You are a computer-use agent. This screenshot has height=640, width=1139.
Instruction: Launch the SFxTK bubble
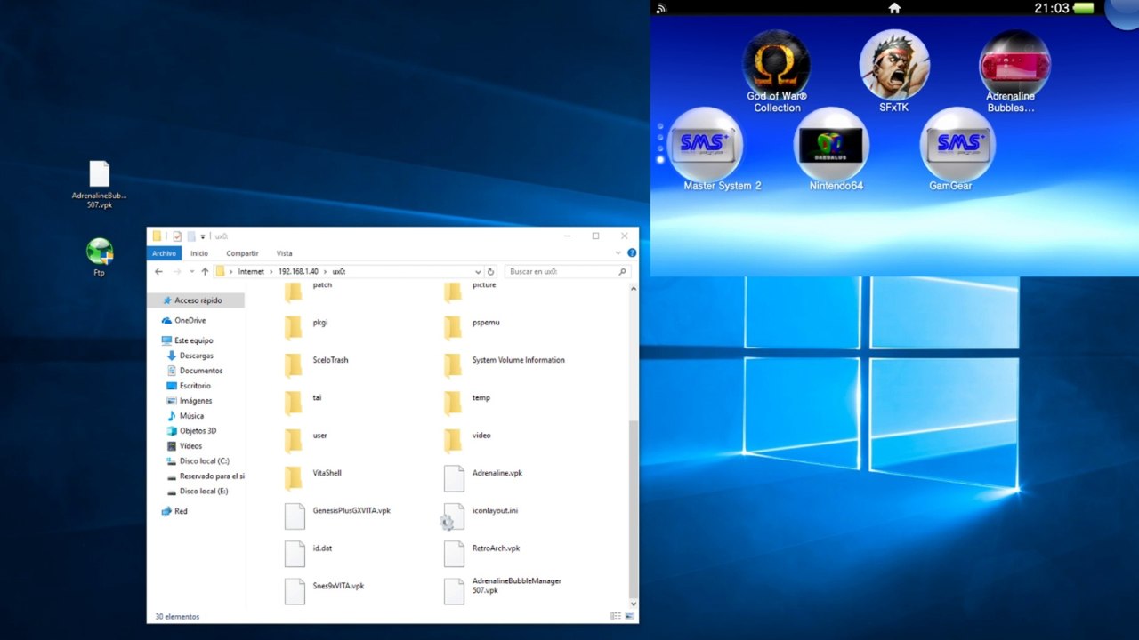pyautogui.click(x=894, y=65)
